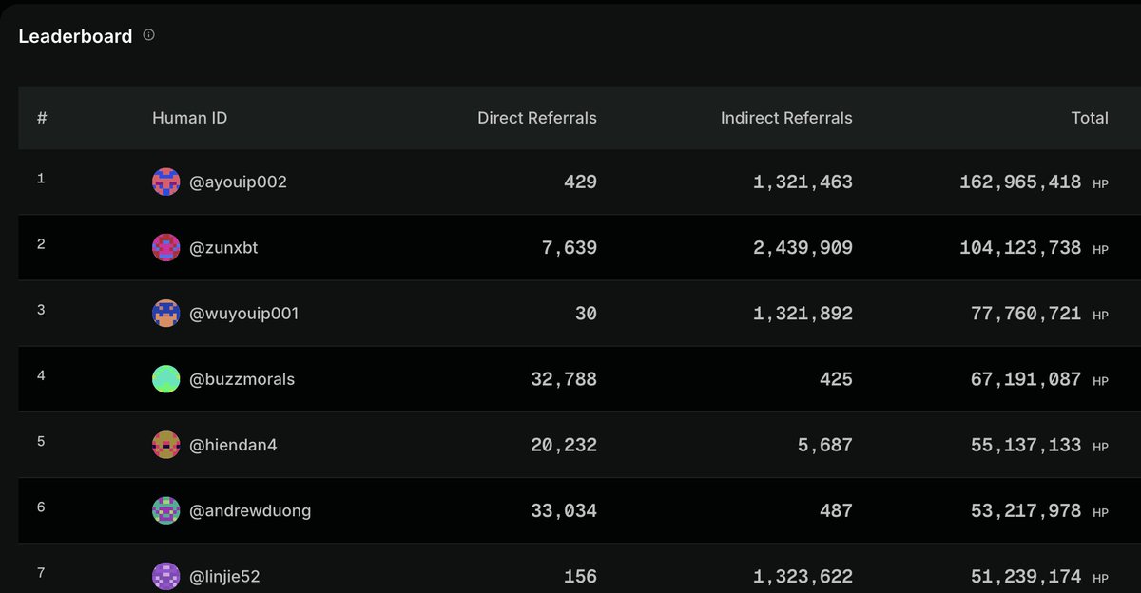The width and height of the screenshot is (1141, 593).
Task: Sort by the Indirect Referrals column header
Action: pos(786,118)
